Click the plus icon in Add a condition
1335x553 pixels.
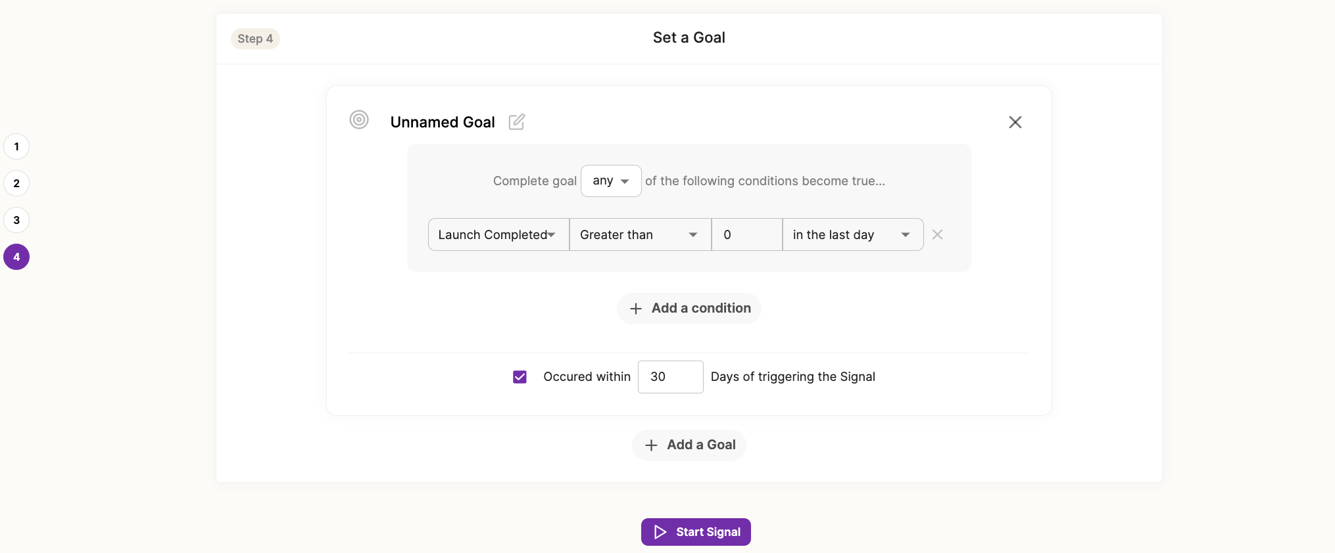click(636, 309)
